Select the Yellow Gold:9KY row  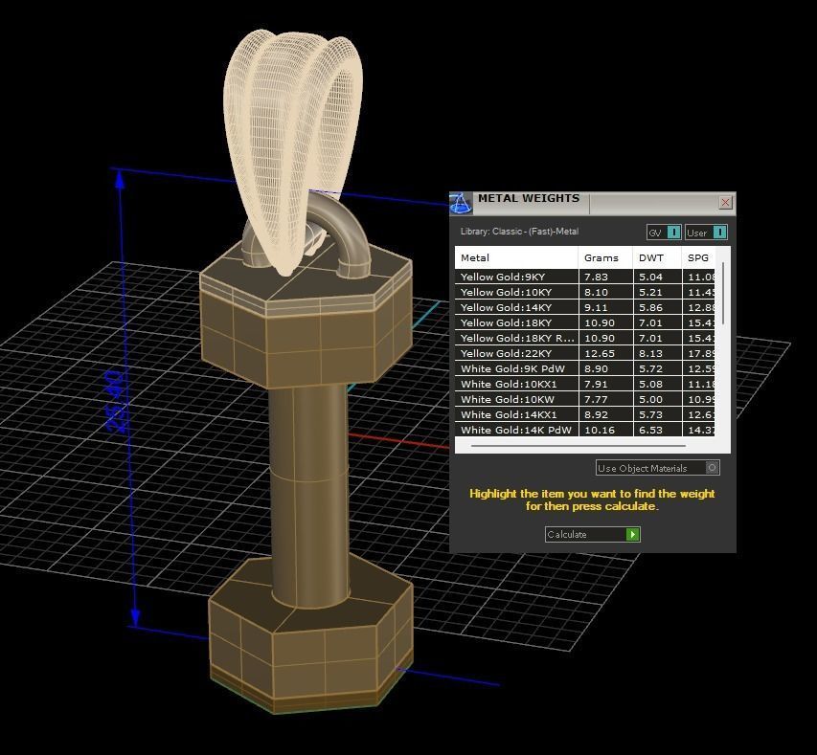[584, 277]
